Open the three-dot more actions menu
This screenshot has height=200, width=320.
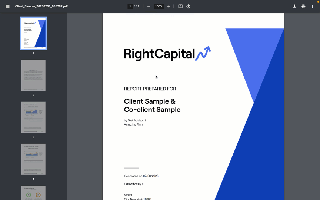(x=312, y=6)
